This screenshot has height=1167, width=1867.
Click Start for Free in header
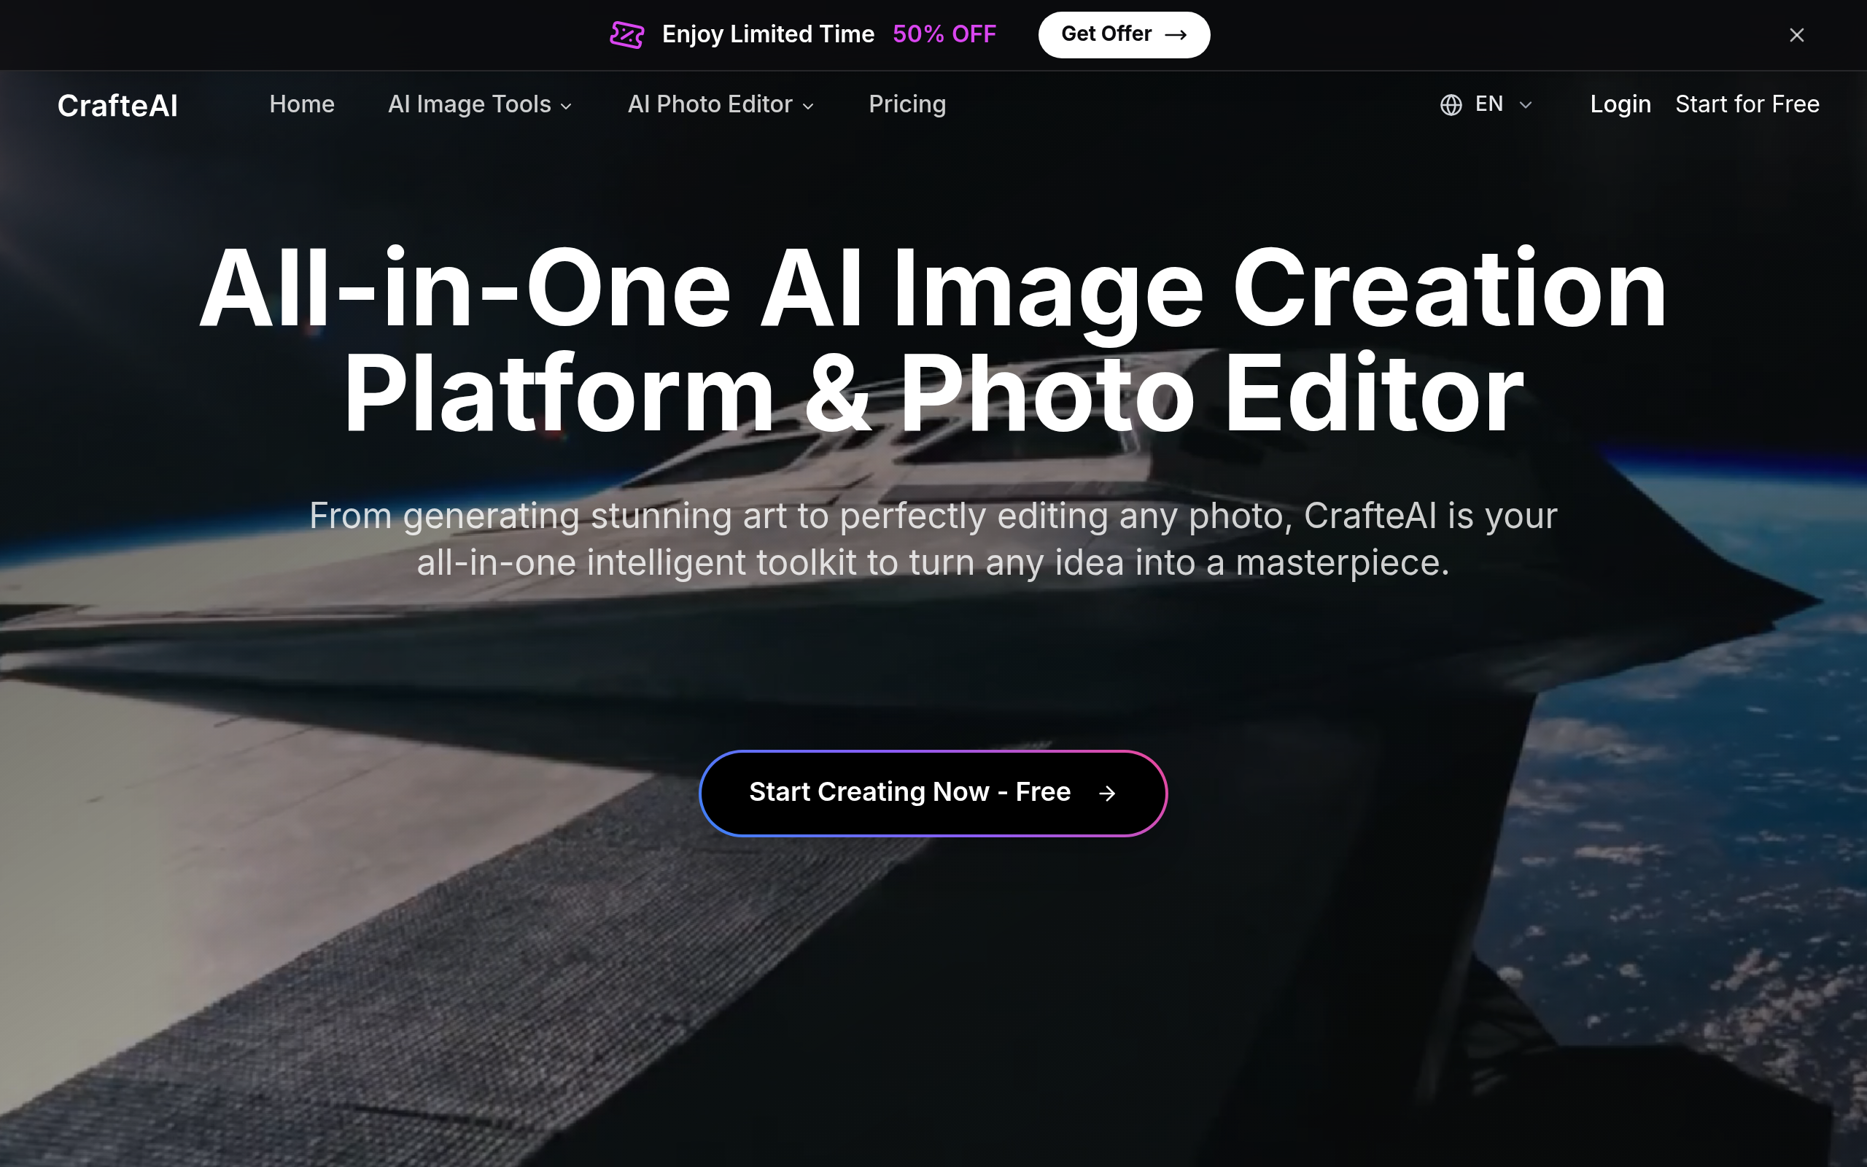pyautogui.click(x=1747, y=104)
